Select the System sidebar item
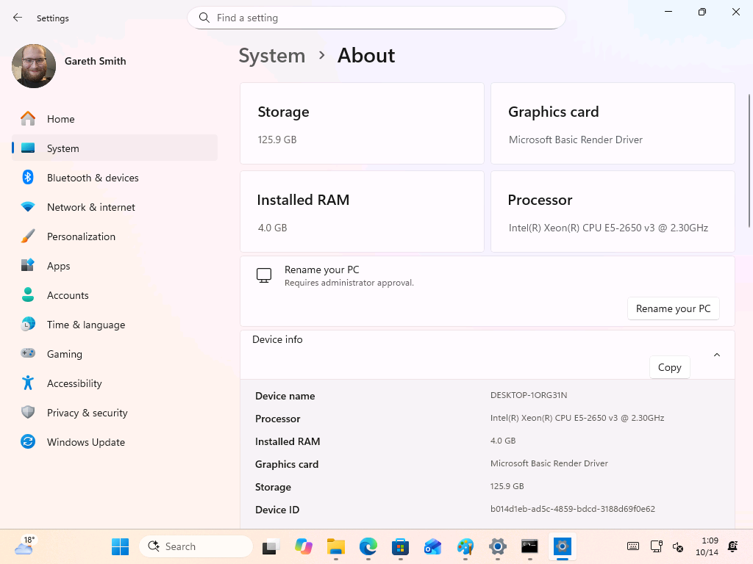 click(x=114, y=148)
